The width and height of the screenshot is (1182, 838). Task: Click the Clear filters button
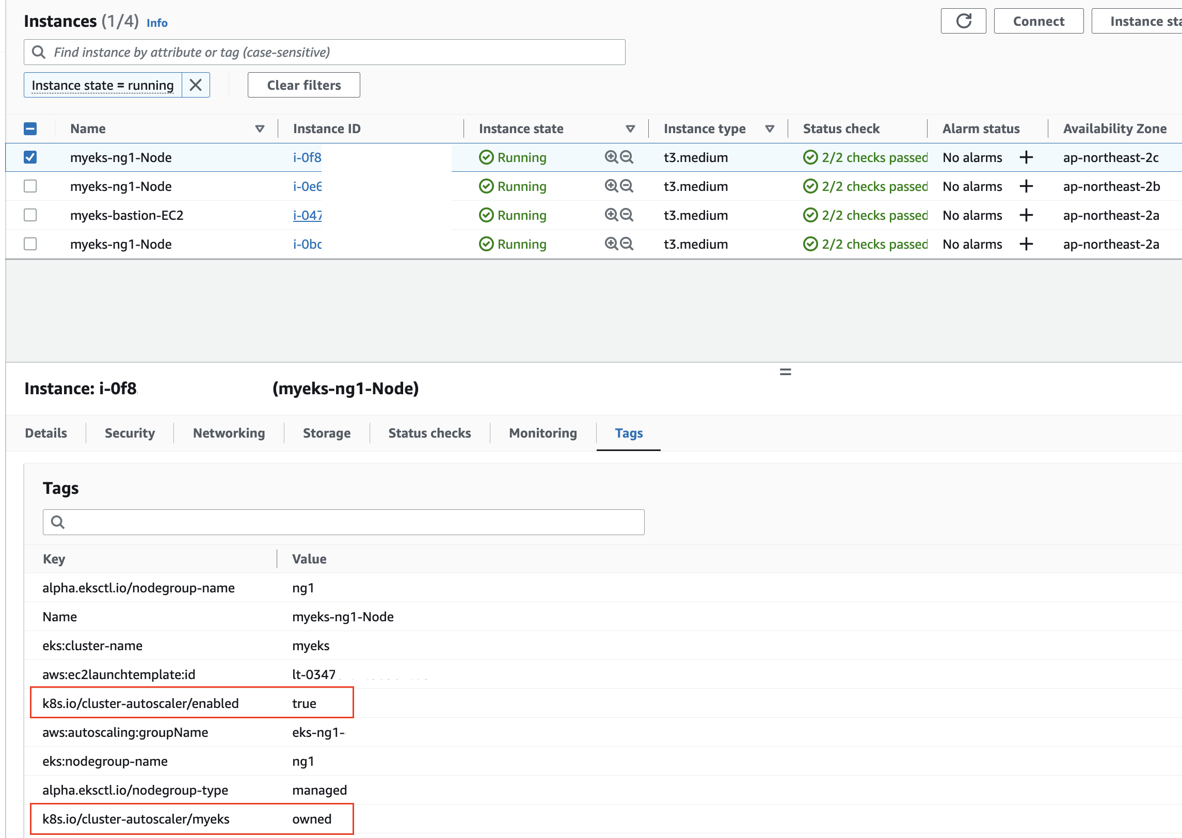[304, 85]
